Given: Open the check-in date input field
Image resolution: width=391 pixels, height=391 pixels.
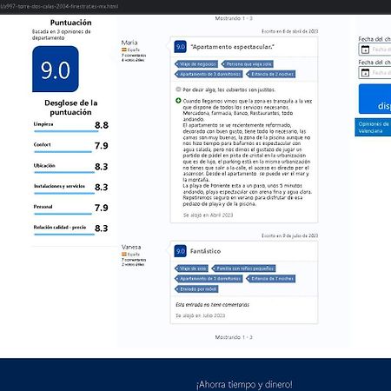Looking at the screenshot, I should pyautogui.click(x=374, y=50).
